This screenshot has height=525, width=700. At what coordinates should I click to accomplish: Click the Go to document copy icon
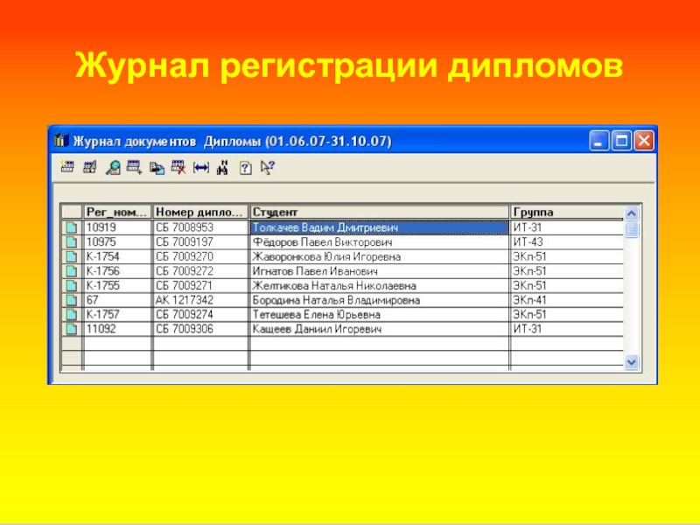pos(157,168)
